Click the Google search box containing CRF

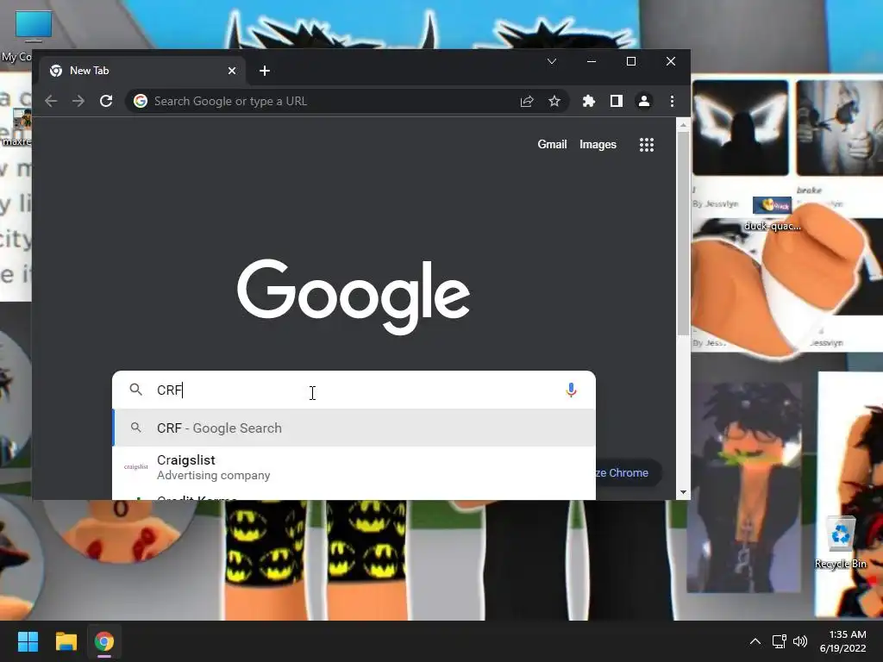point(354,390)
